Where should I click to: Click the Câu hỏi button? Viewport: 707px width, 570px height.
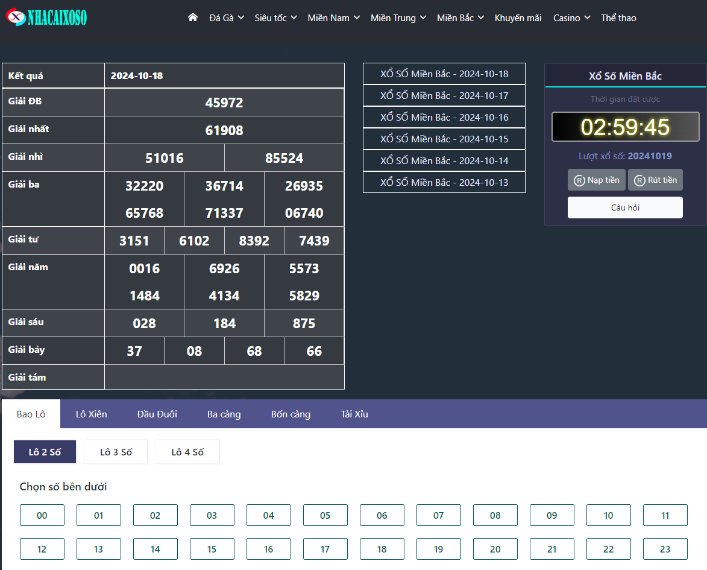click(625, 207)
